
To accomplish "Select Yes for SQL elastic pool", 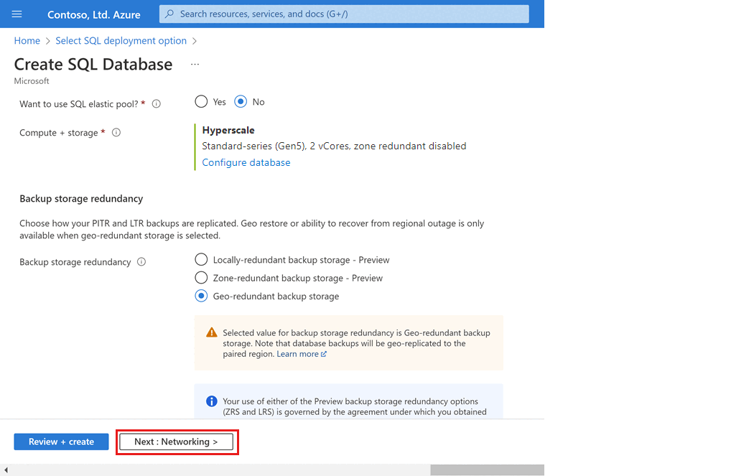I will coord(202,102).
